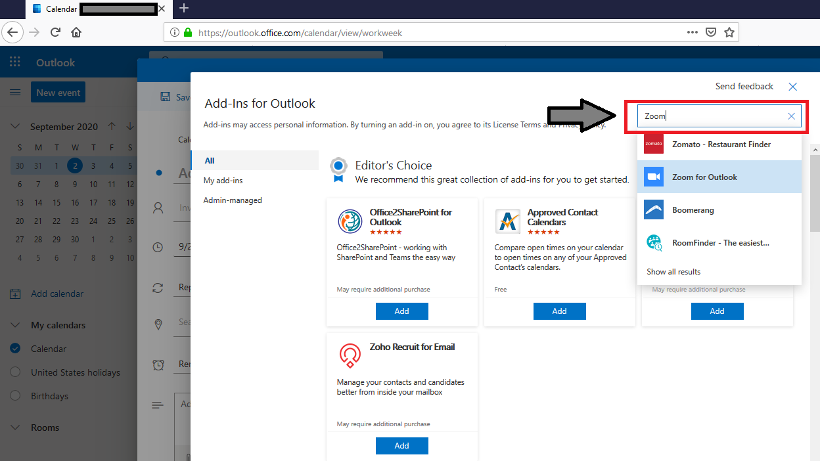This screenshot has width=820, height=461.
Task: Enable the Birthdays calendar
Action: (x=15, y=396)
